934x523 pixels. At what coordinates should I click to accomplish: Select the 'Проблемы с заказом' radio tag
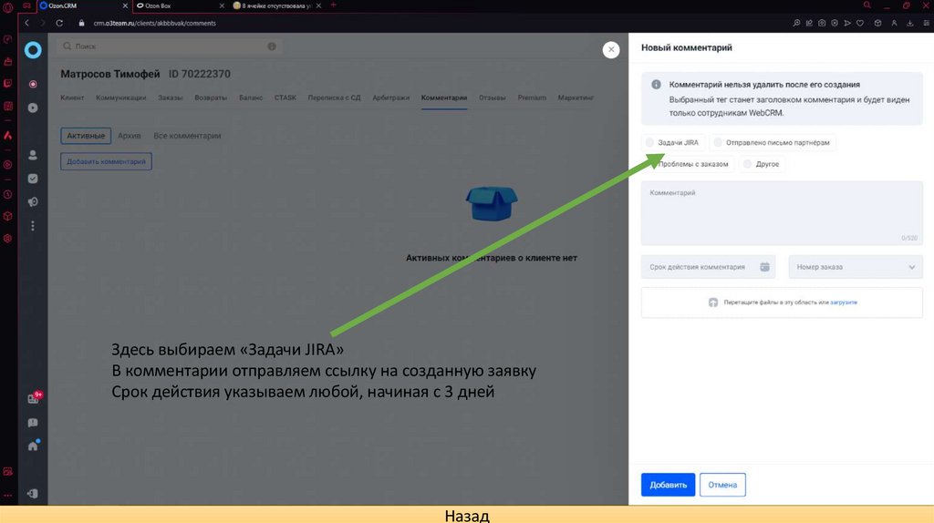point(688,164)
